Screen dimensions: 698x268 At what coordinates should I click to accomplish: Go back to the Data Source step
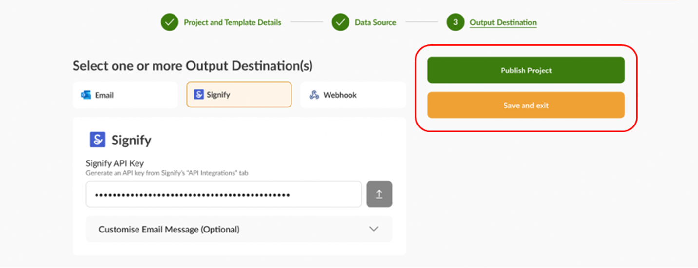point(375,22)
